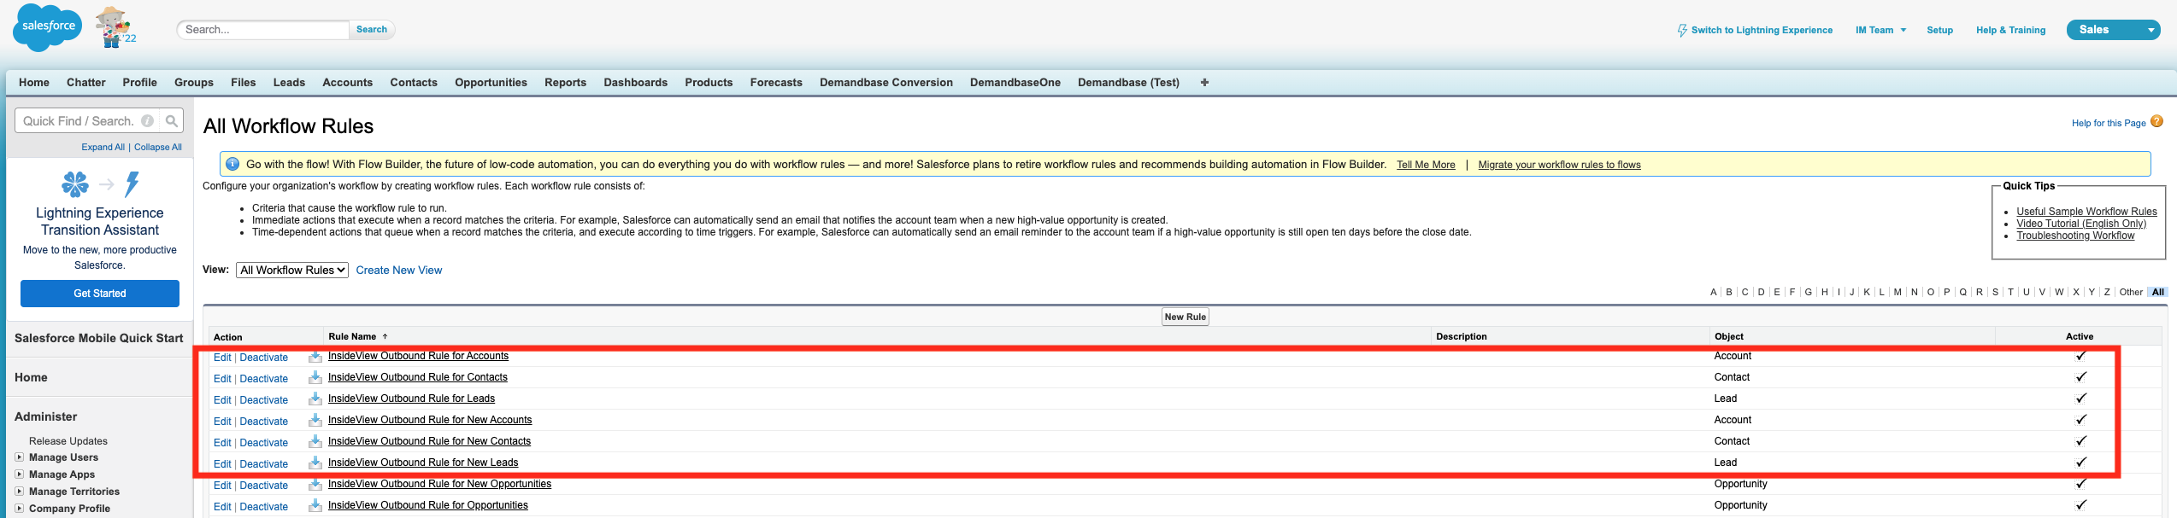The width and height of the screenshot is (2177, 518).
Task: Expand the Manage Apps section
Action: pos(19,474)
